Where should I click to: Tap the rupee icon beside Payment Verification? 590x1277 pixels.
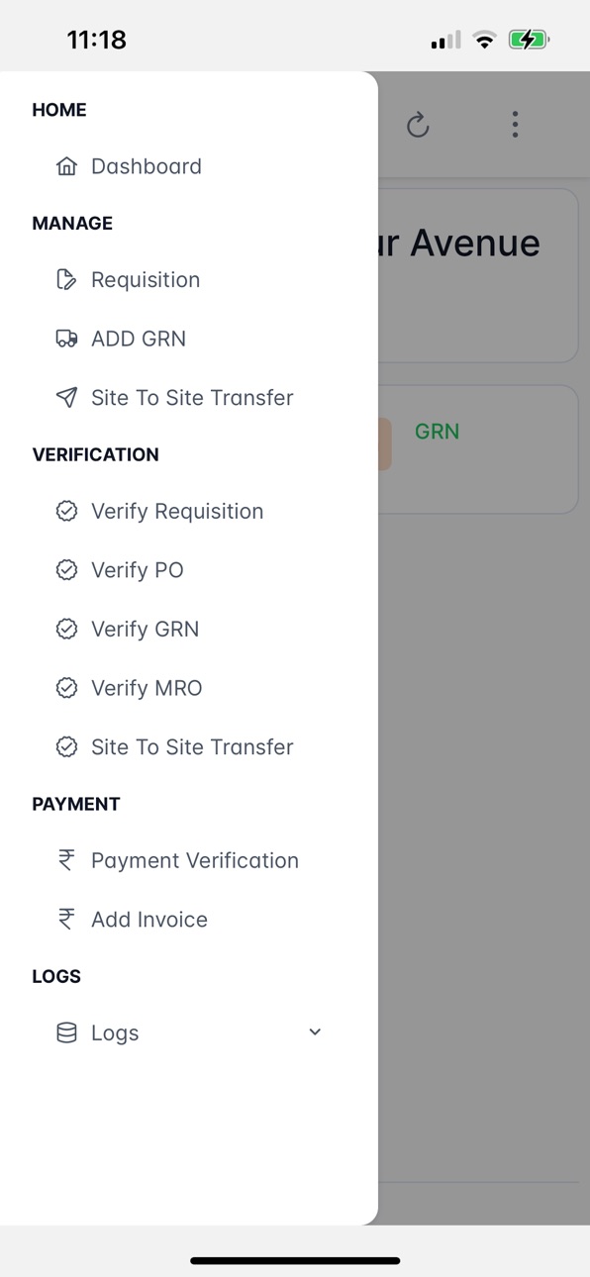coord(66,861)
